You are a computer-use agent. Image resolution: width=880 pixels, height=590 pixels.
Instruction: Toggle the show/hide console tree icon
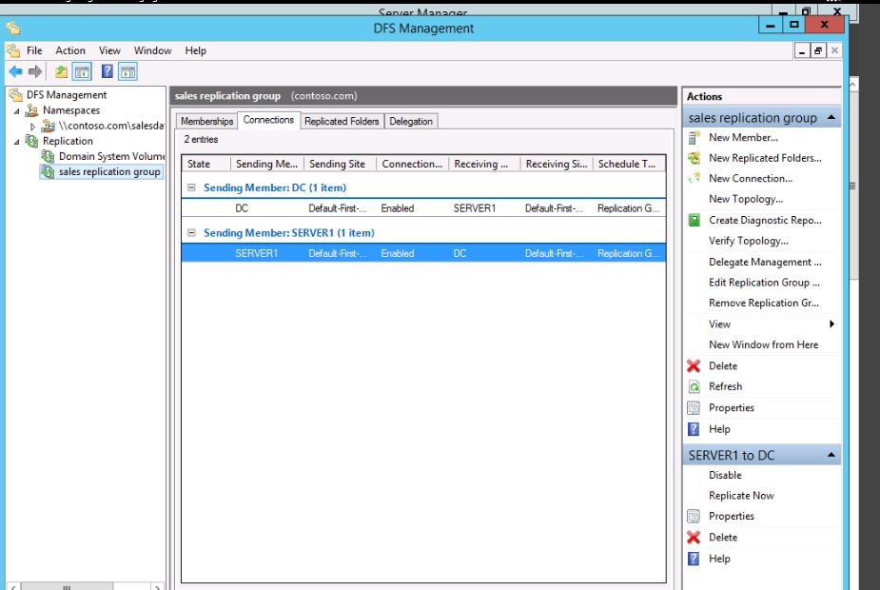pos(82,72)
